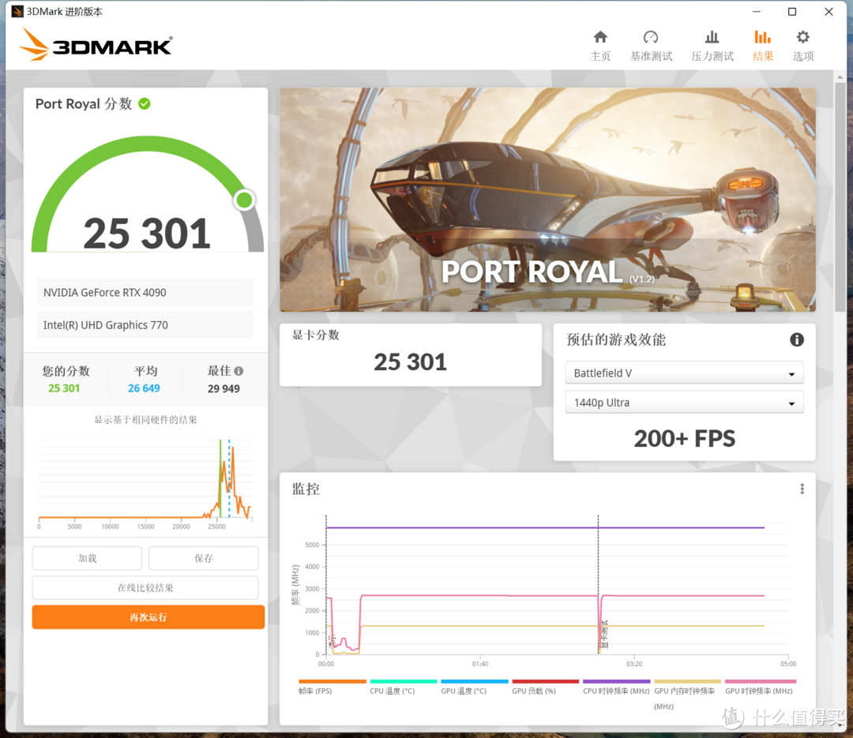Image resolution: width=853 pixels, height=738 pixels.
Task: Click 在线比较结果 compare online button
Action: point(145,587)
